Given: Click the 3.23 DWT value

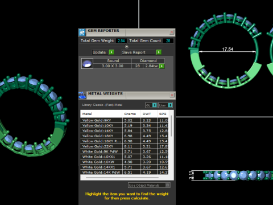Looking at the screenshot, I should [147, 120].
